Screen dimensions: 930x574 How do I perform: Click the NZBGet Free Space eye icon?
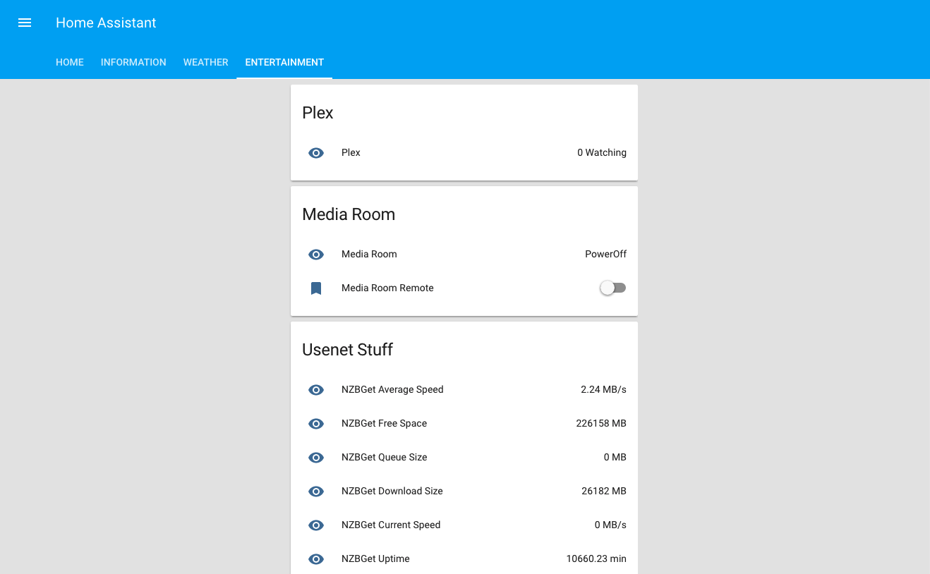coord(316,424)
